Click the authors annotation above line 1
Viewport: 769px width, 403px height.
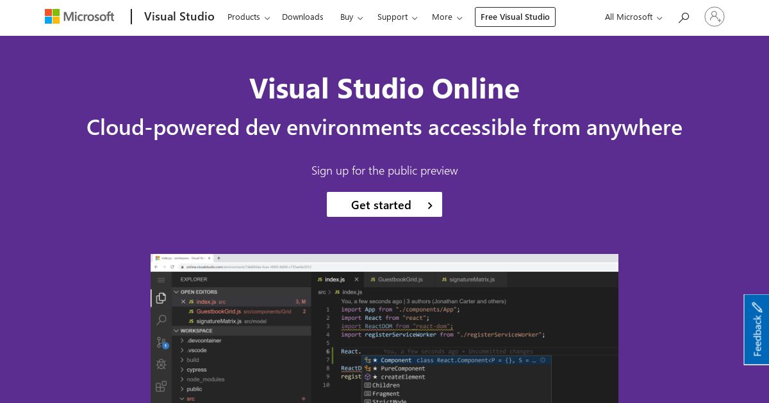click(x=424, y=301)
